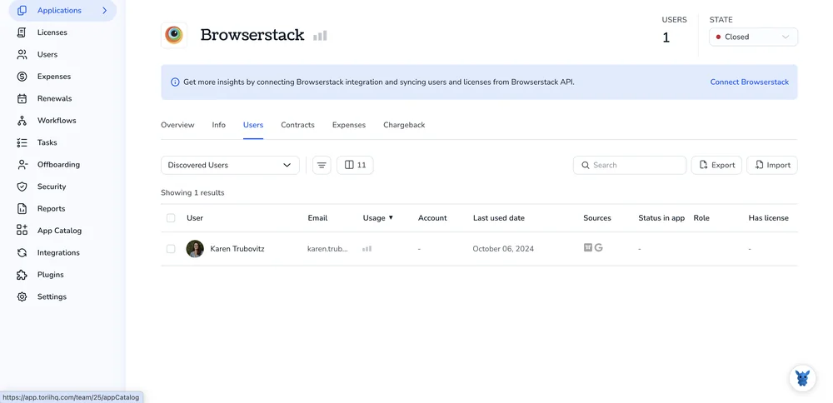Click the Security shield icon
This screenshot has height=403, width=833.
point(22,187)
